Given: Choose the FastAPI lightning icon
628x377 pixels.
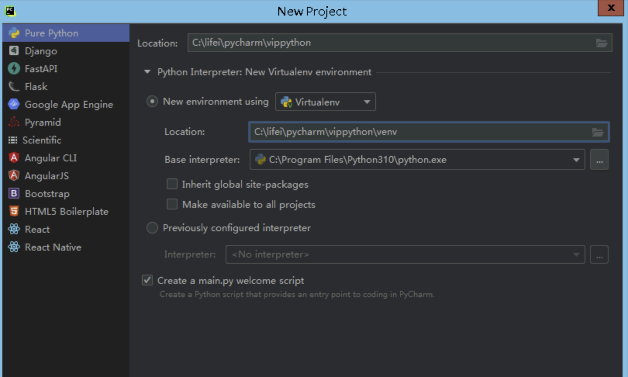Looking at the screenshot, I should point(14,69).
